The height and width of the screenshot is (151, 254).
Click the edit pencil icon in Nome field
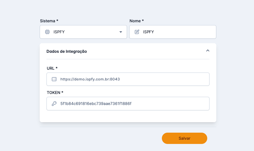tap(137, 32)
